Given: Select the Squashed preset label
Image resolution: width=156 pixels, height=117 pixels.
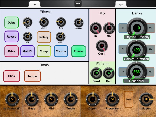Looking at the screenshot, I should click(136, 81).
